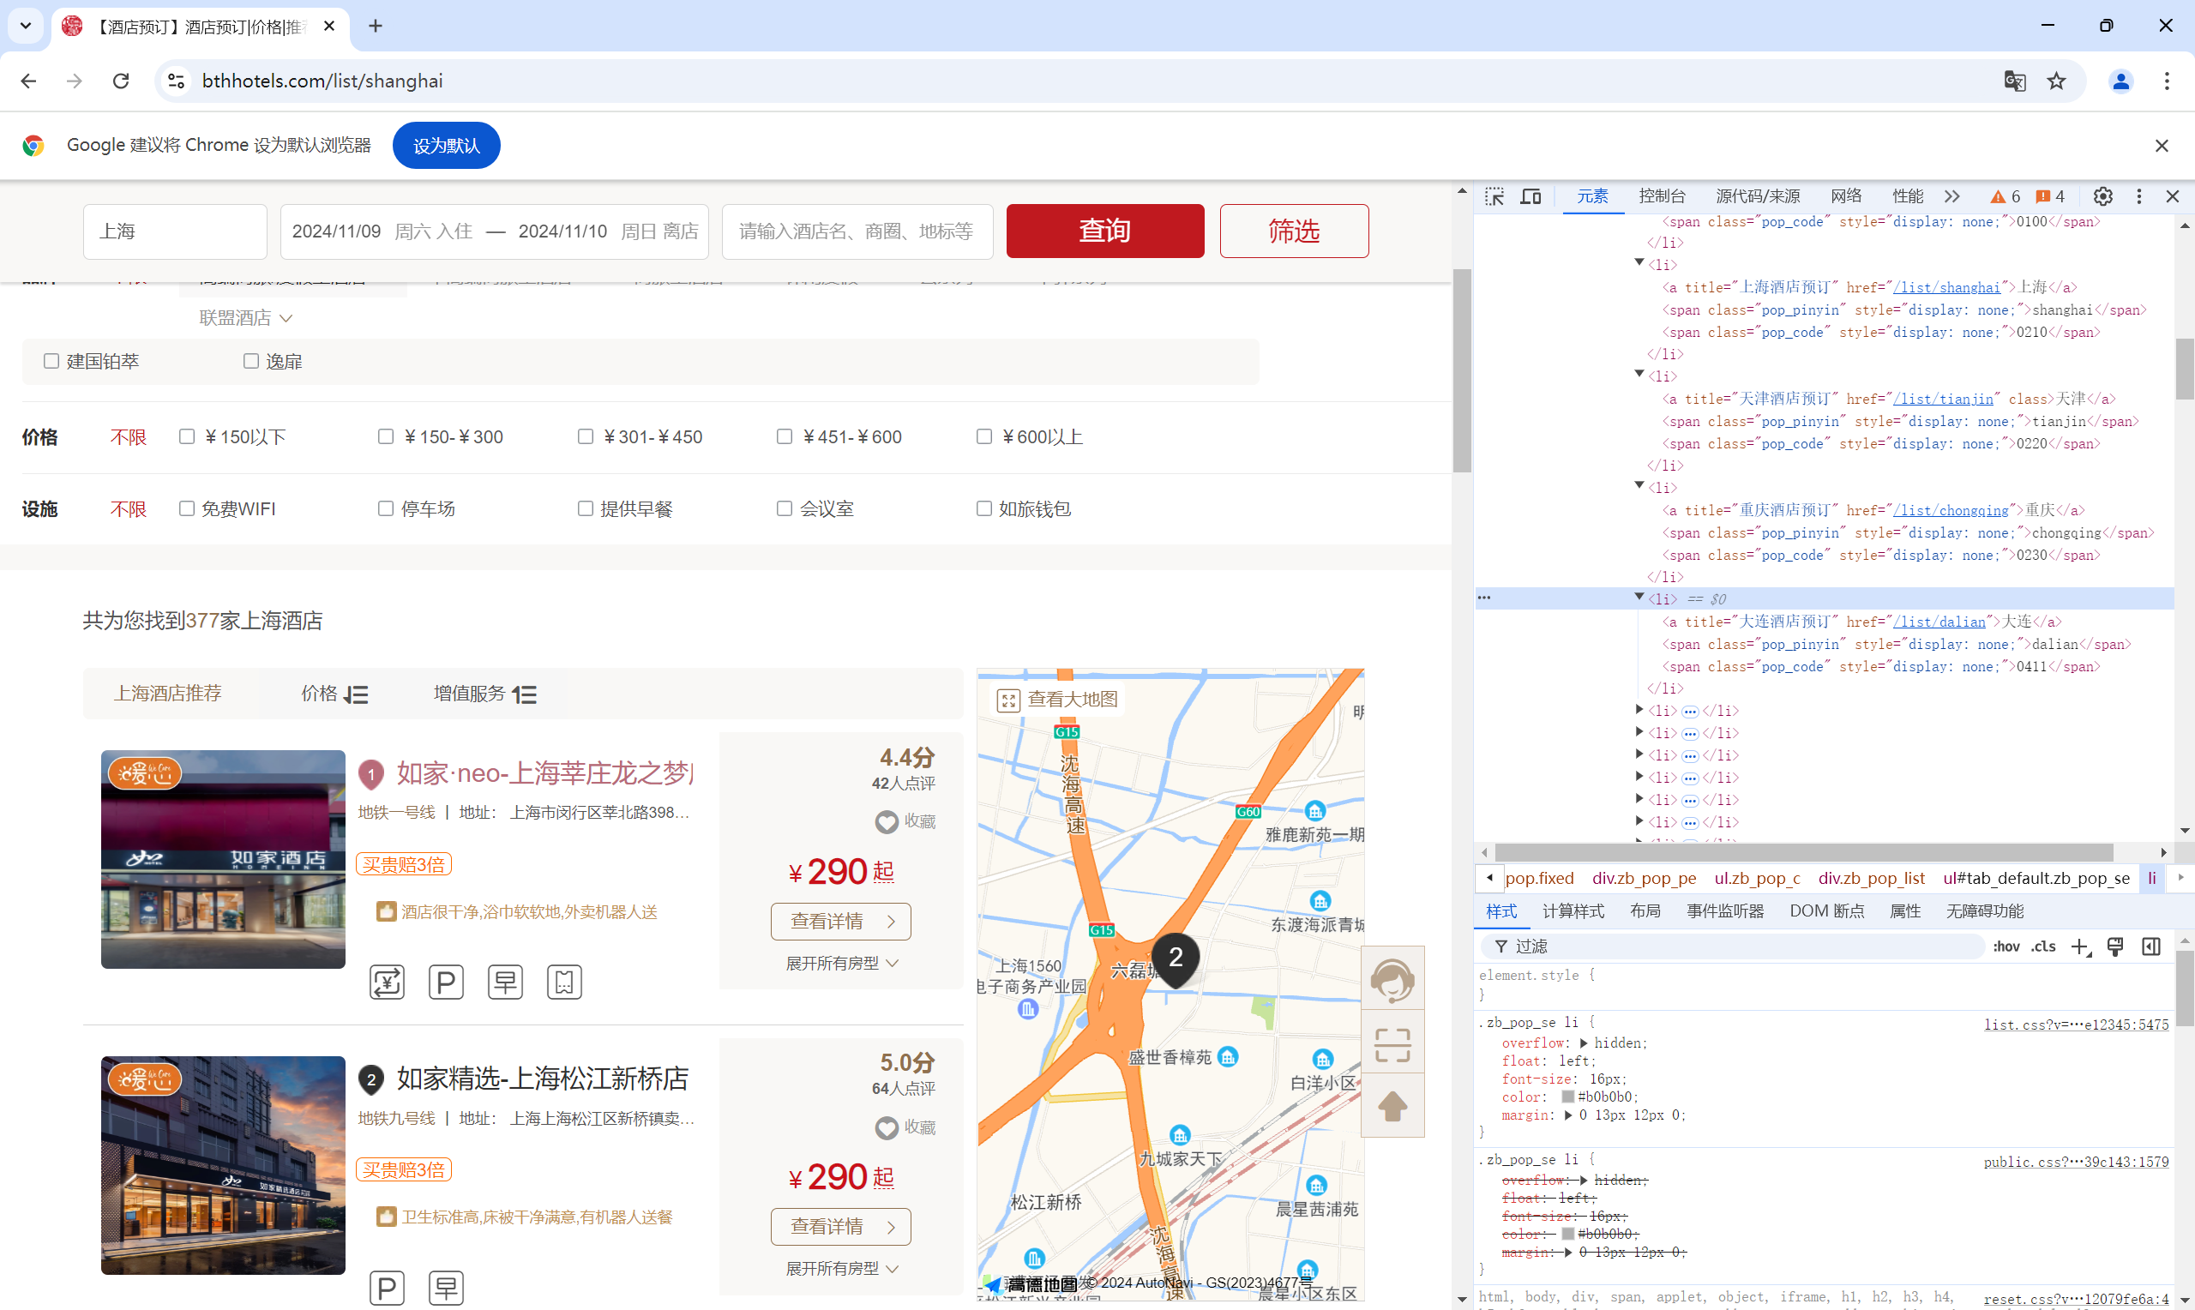
Task: Collapse the 大连 li node in Elements tree
Action: click(1639, 598)
